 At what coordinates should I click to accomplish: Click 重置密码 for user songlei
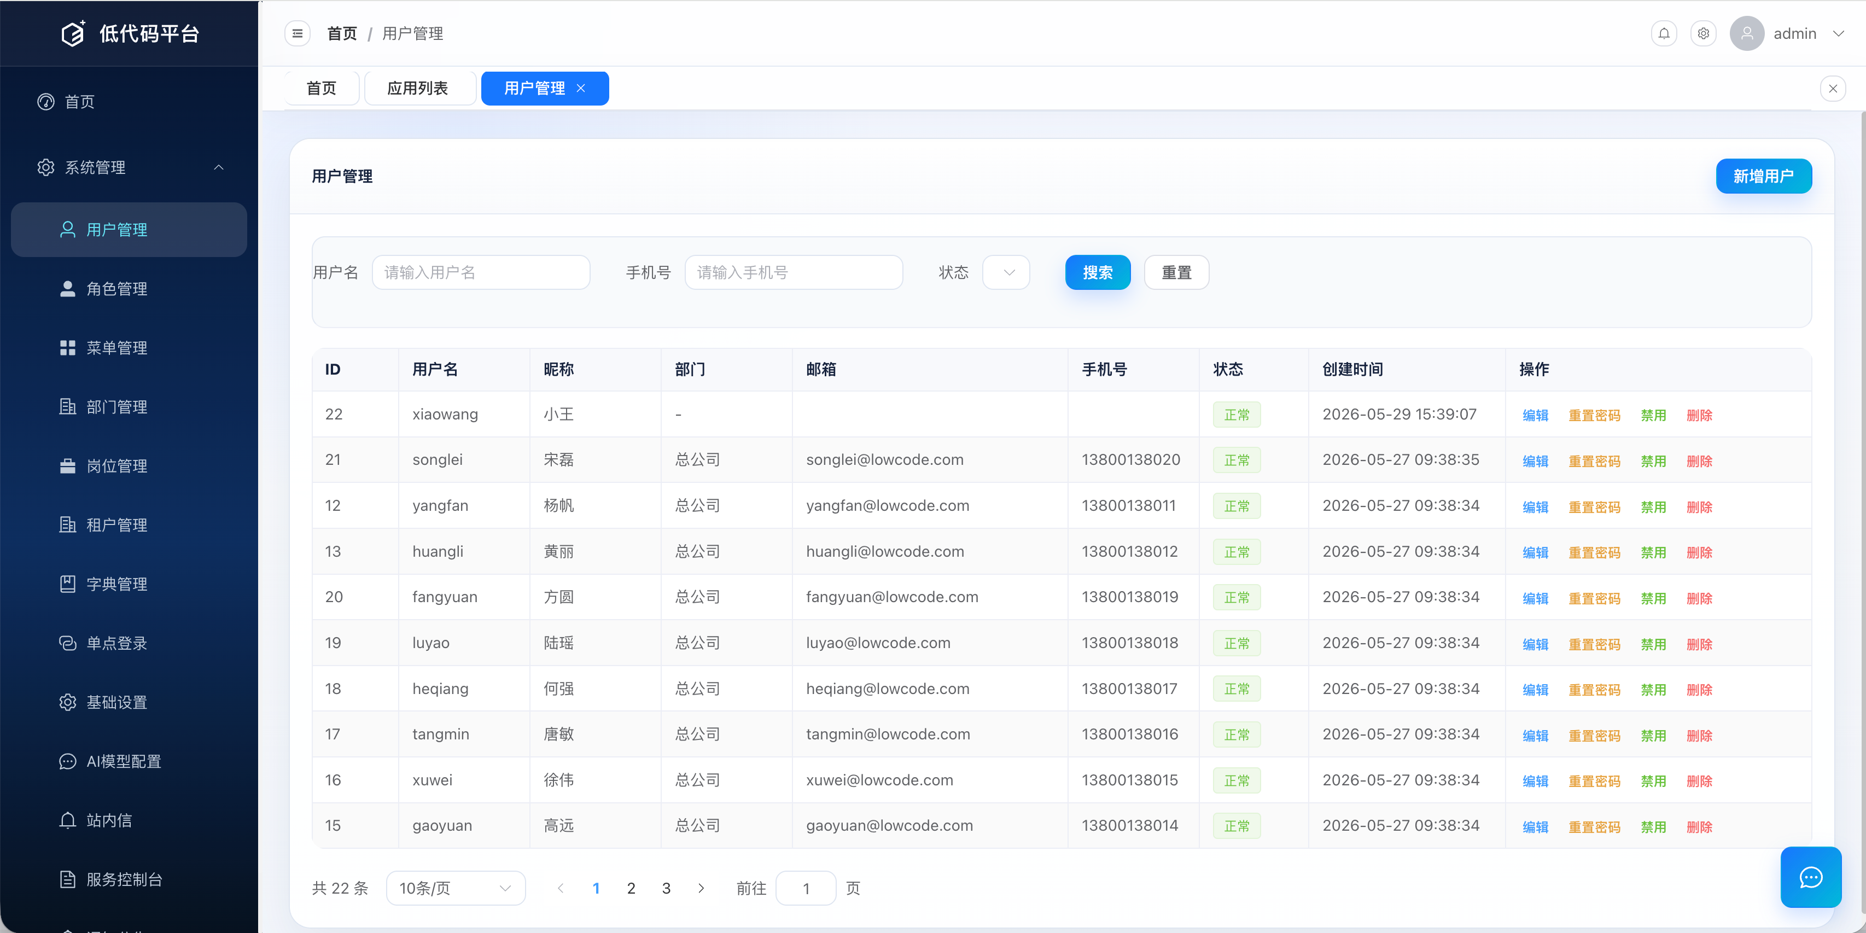(1594, 460)
